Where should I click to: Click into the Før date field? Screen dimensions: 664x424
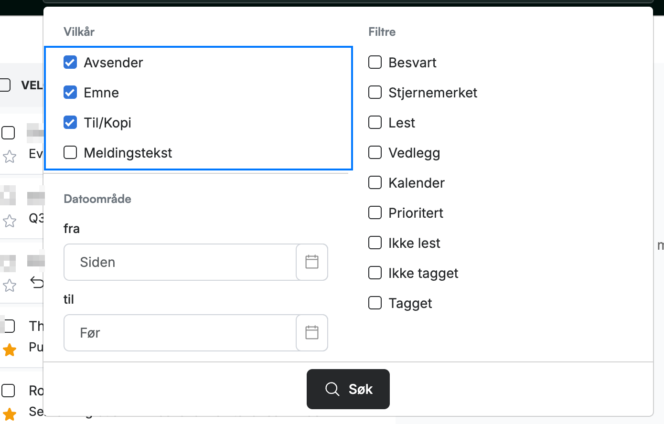click(x=180, y=333)
